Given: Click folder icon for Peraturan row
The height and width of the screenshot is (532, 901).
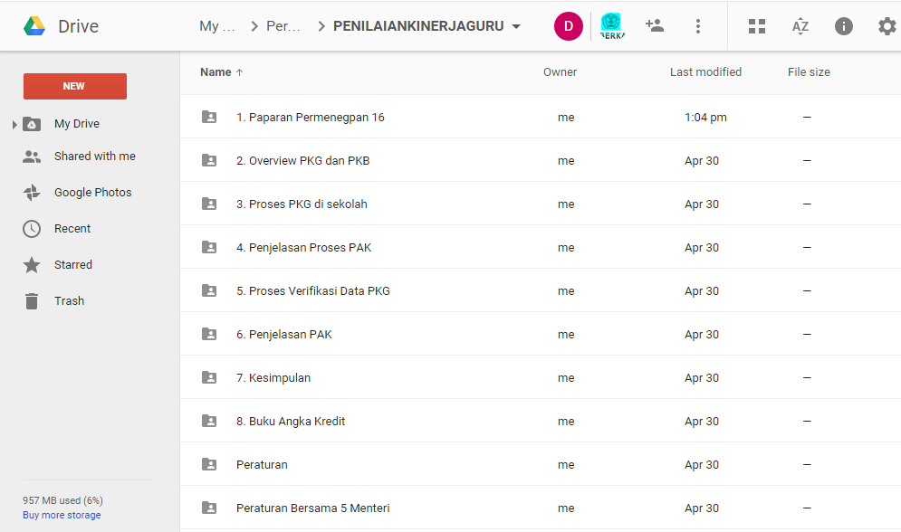Looking at the screenshot, I should pyautogui.click(x=209, y=464).
